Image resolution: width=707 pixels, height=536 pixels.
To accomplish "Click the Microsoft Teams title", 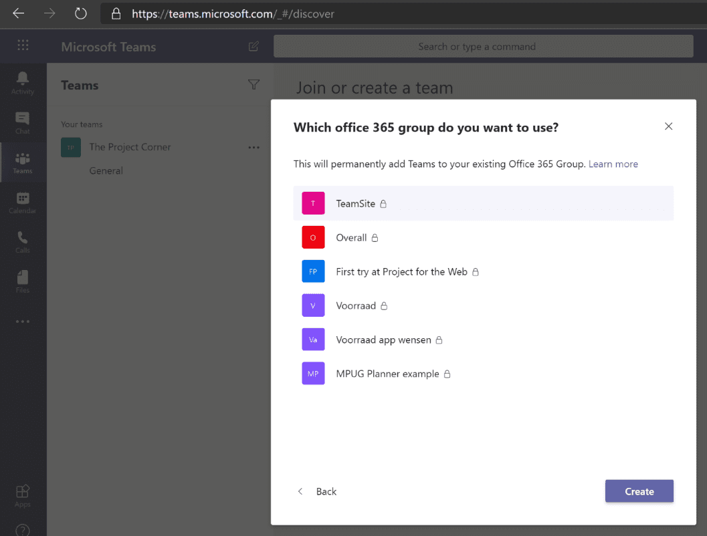I will 108,47.
